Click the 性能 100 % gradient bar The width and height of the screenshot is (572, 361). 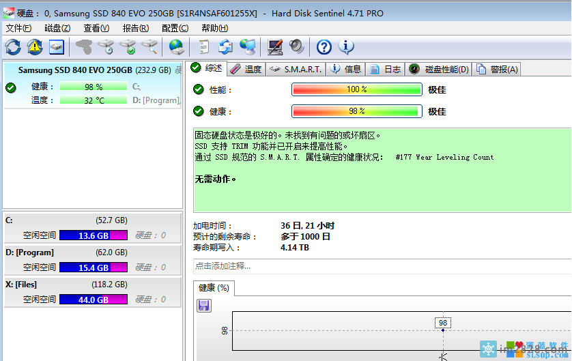coord(357,89)
